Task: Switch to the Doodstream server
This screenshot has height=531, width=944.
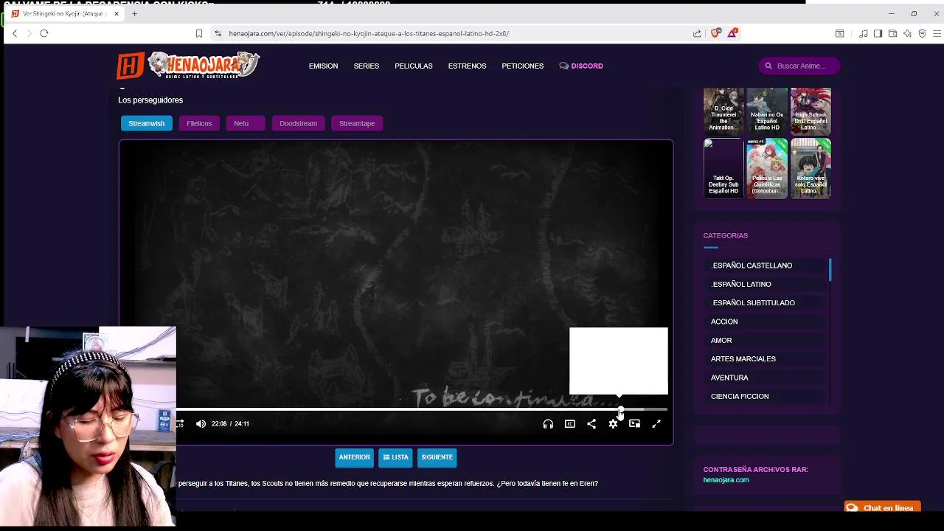Action: click(x=298, y=123)
